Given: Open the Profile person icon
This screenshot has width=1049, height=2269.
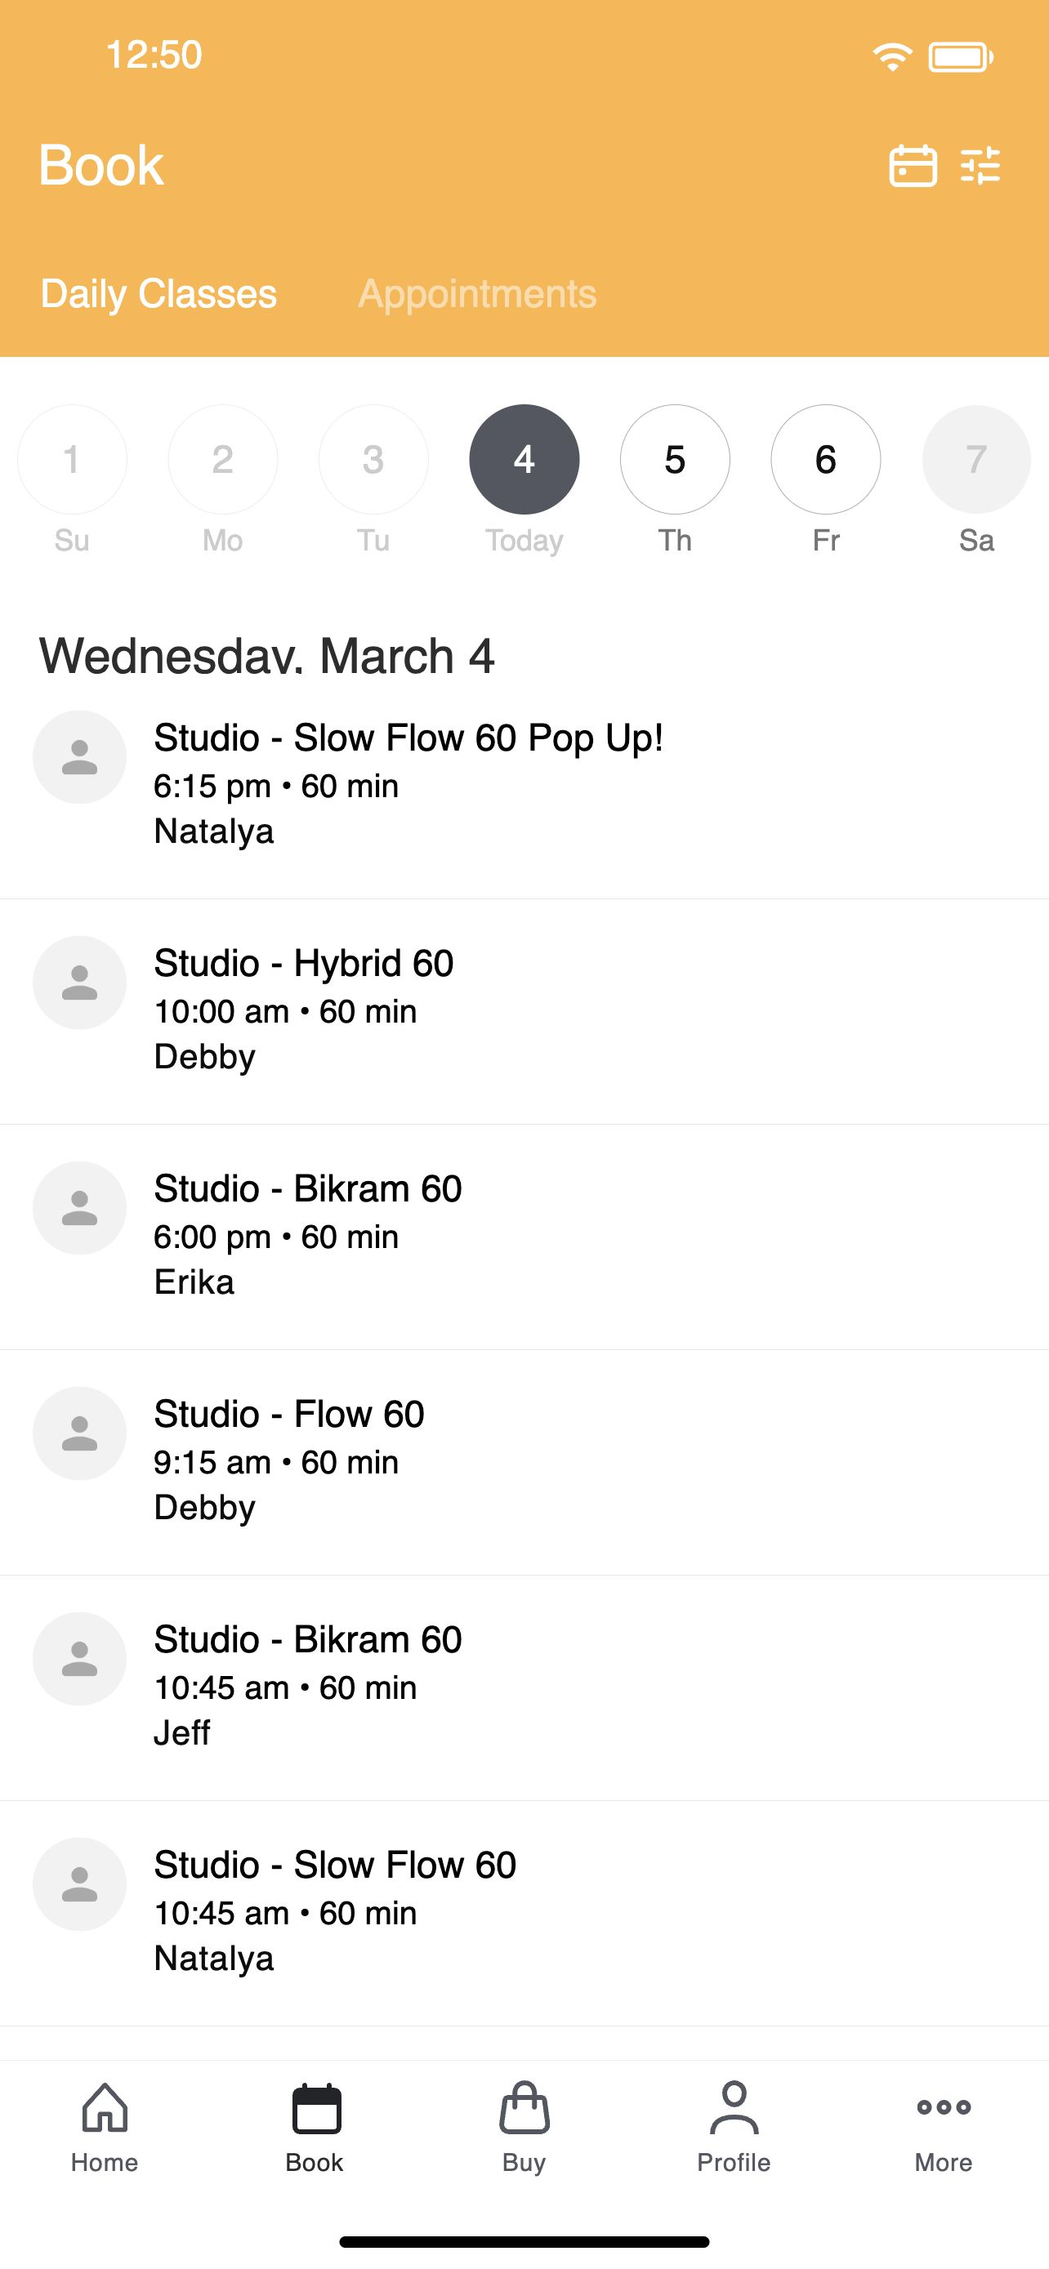Looking at the screenshot, I should point(734,2108).
